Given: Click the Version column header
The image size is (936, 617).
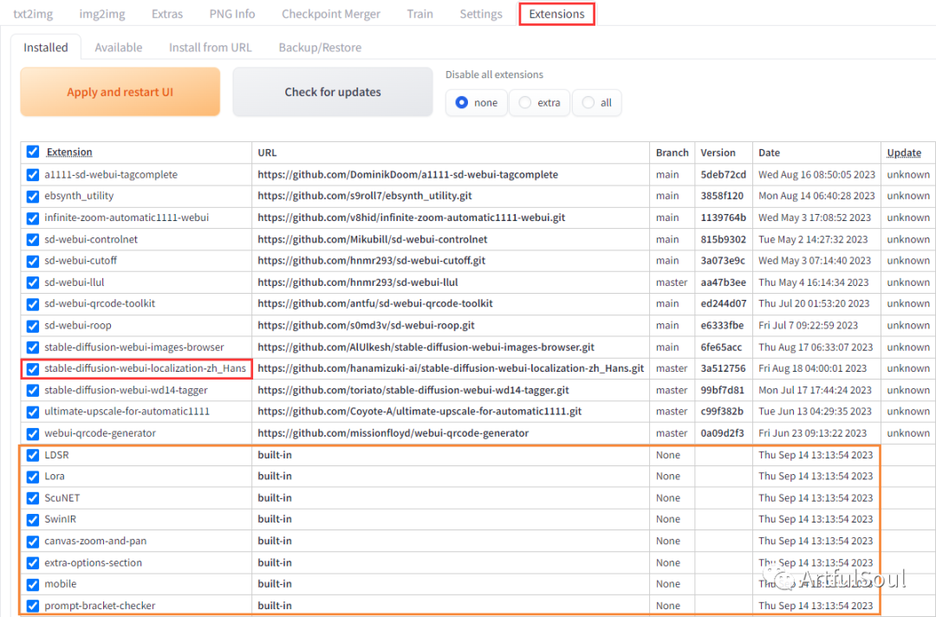Looking at the screenshot, I should (718, 153).
